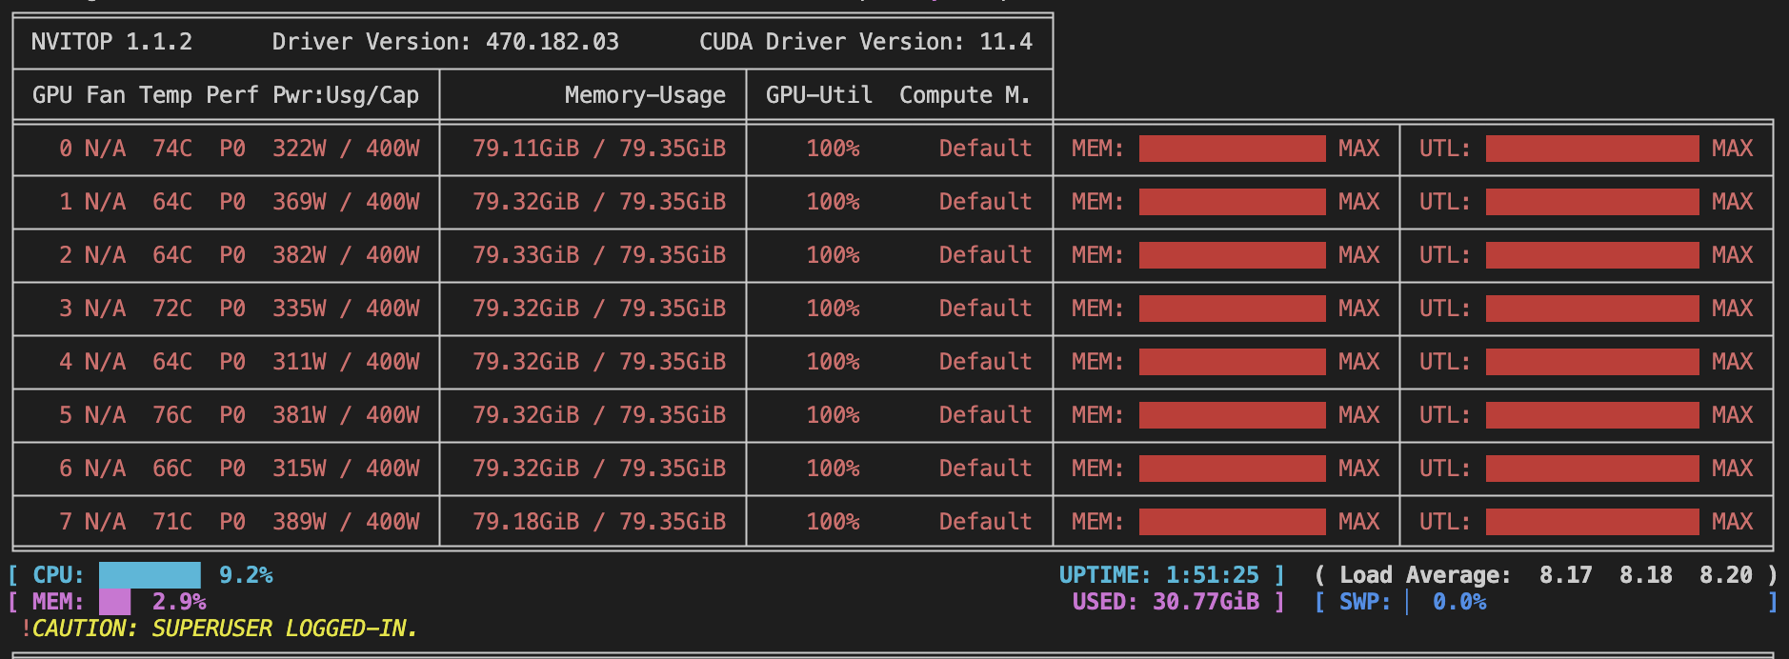Select the Compute M. column header
Image resolution: width=1789 pixels, height=659 pixels.
[964, 95]
